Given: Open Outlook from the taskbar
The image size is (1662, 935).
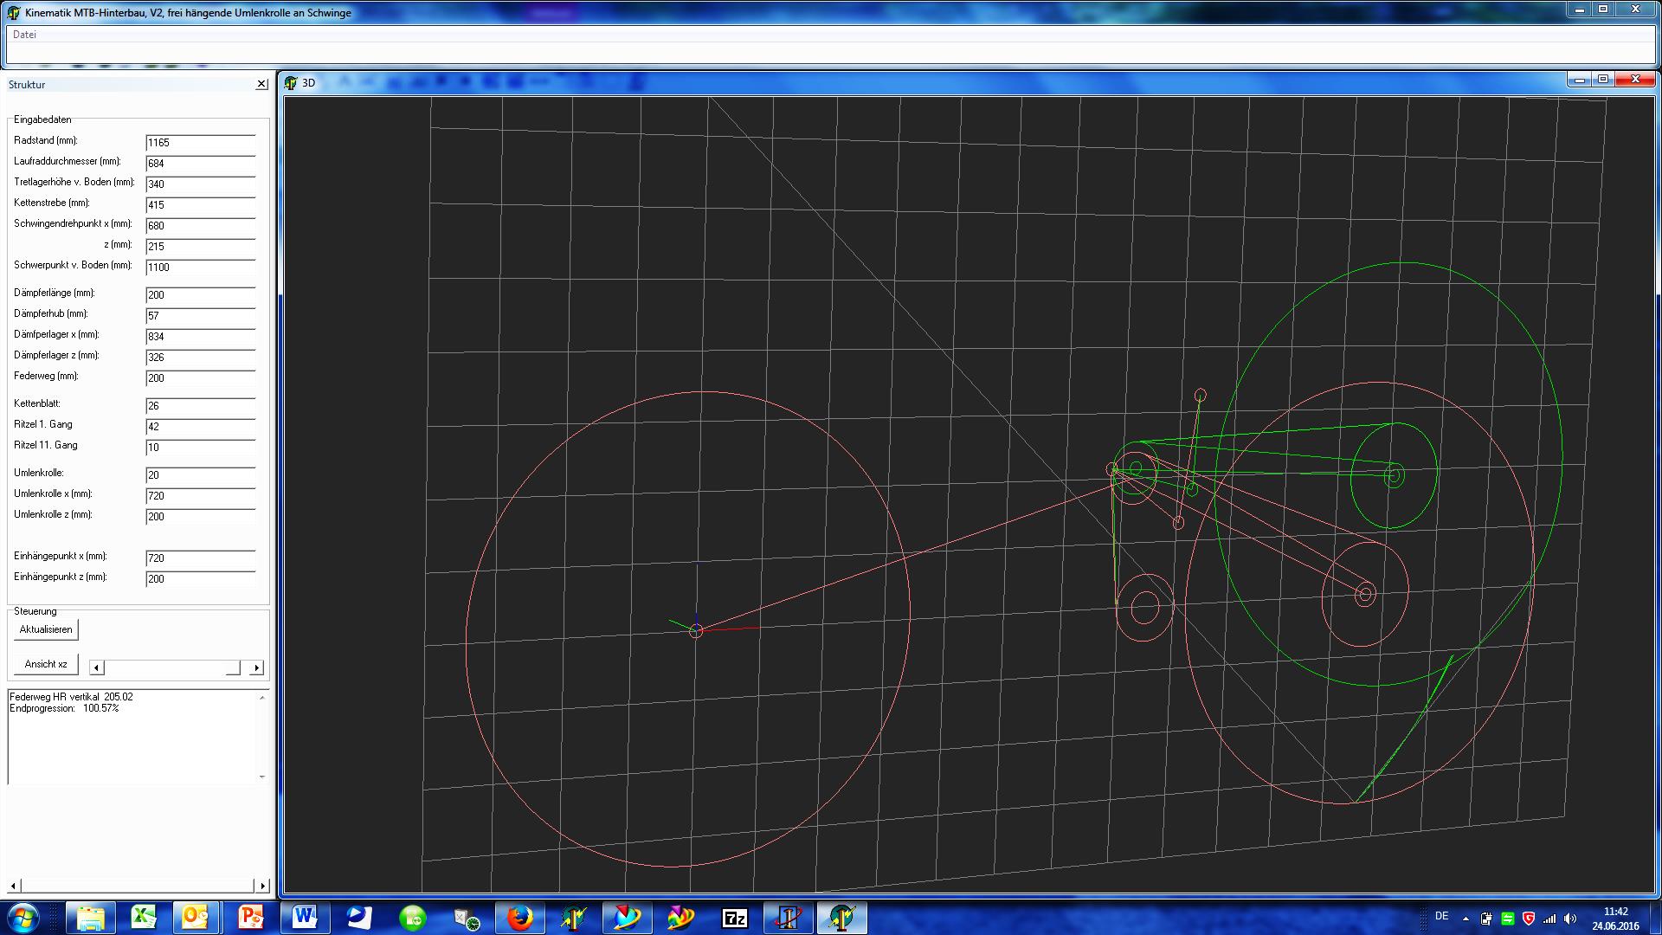Looking at the screenshot, I should pos(196,918).
